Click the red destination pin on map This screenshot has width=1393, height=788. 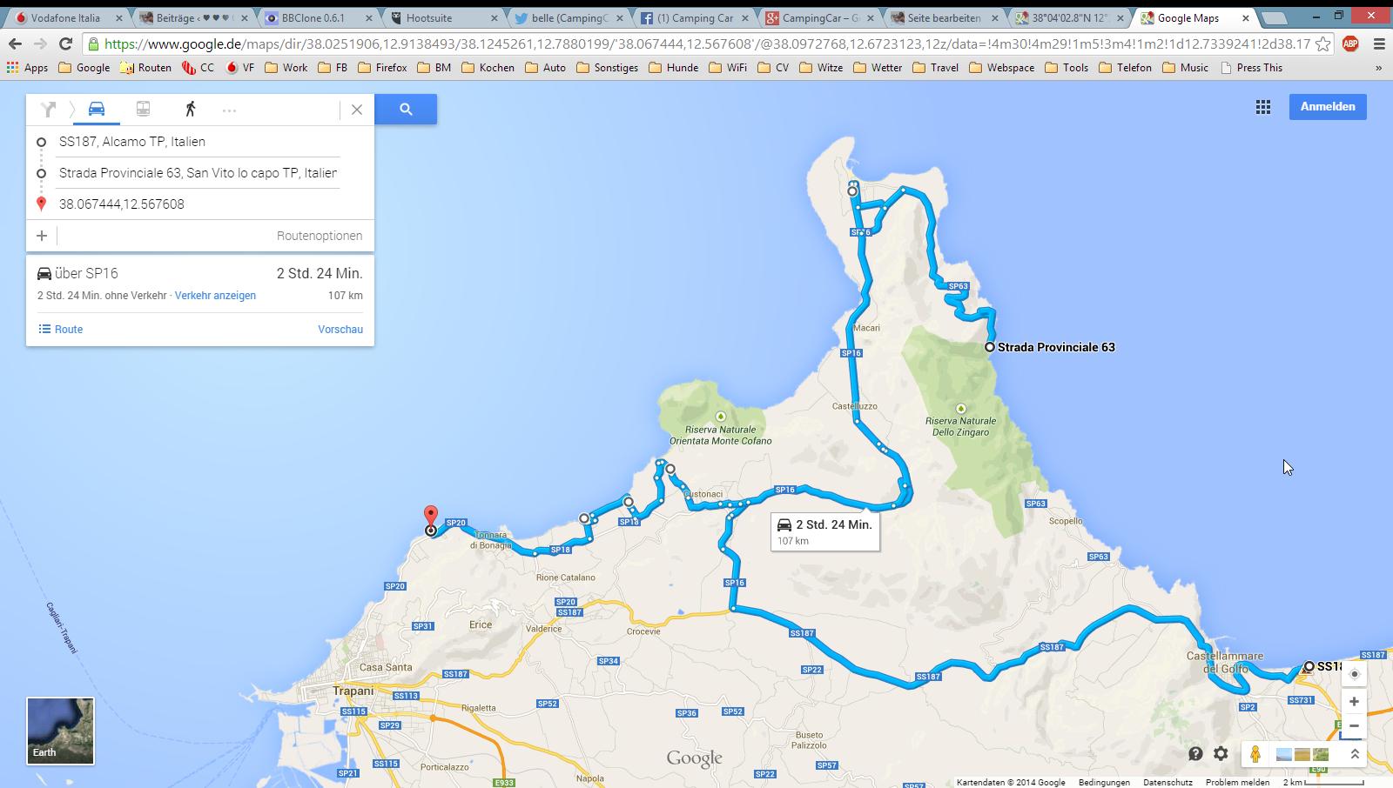coord(430,517)
